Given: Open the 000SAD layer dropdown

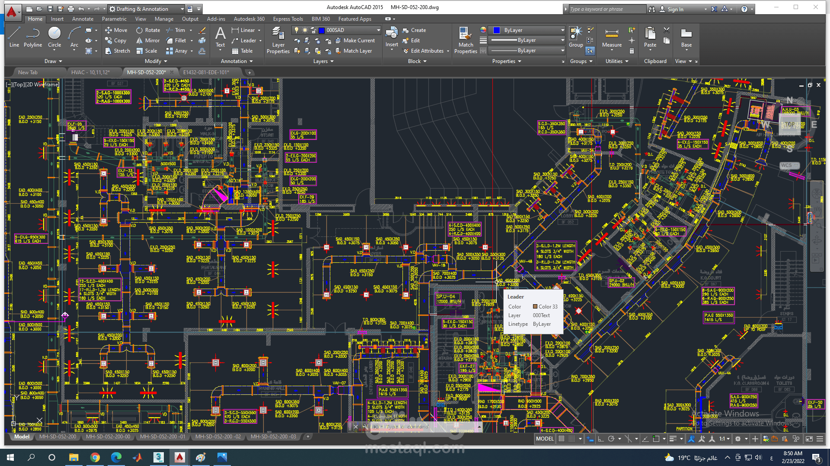Looking at the screenshot, I should pos(378,30).
